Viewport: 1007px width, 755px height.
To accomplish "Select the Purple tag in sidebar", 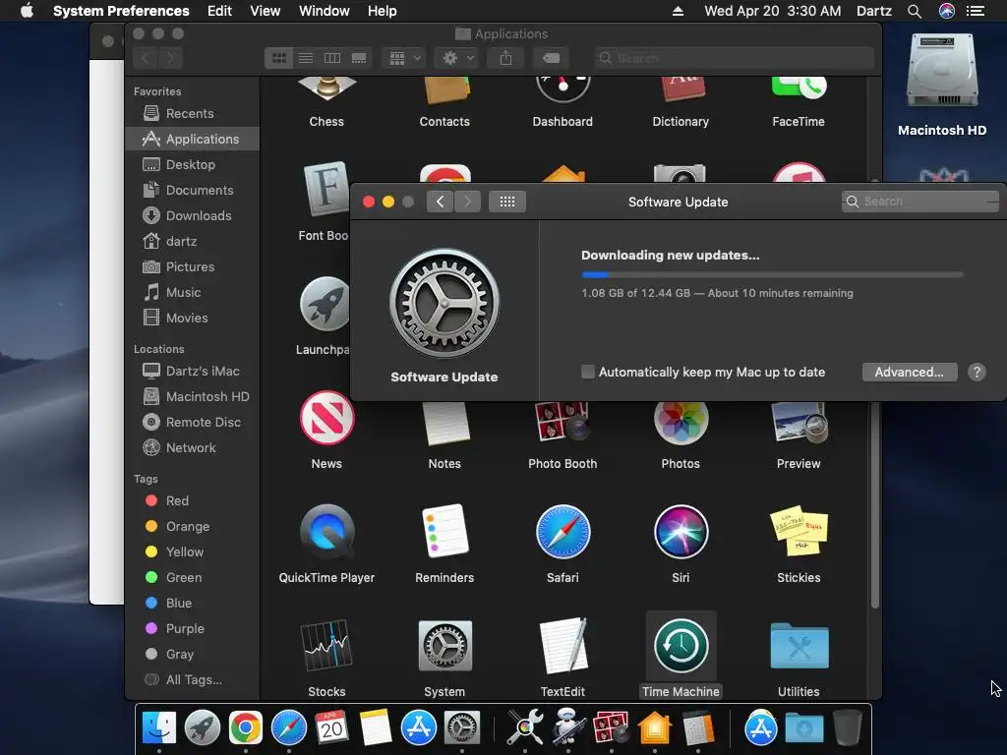I will pyautogui.click(x=185, y=628).
